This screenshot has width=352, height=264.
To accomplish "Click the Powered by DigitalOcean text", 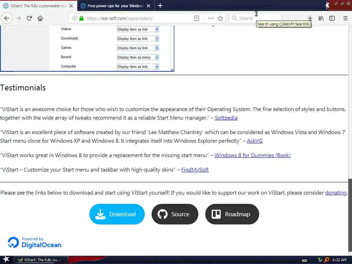I will point(41,242).
